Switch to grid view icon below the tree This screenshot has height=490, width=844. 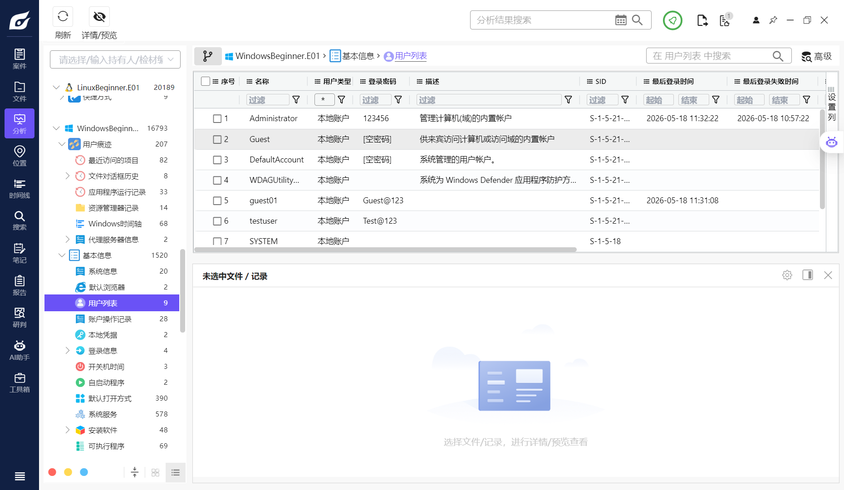coord(155,472)
